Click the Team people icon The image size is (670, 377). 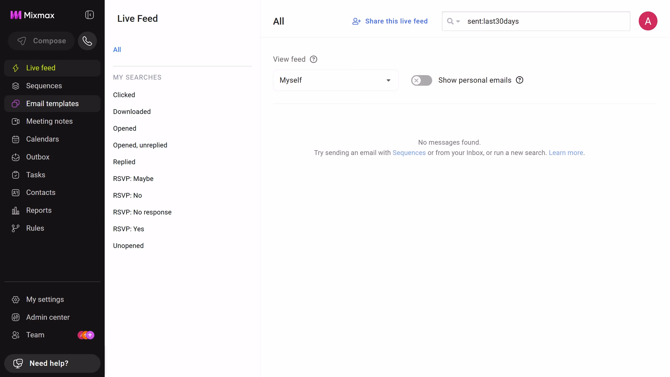[16, 335]
